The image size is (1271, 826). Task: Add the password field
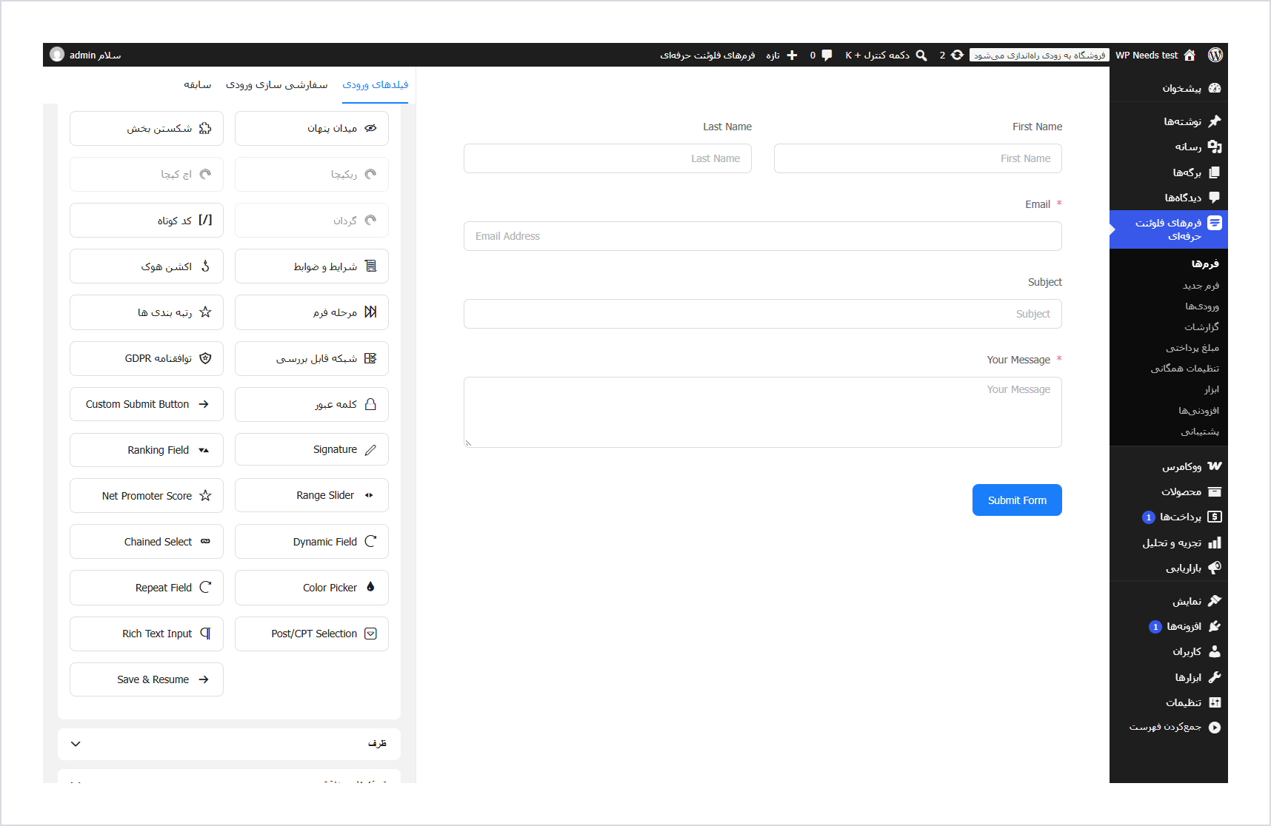(x=312, y=403)
